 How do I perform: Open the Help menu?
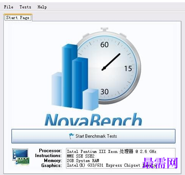coord(42,7)
